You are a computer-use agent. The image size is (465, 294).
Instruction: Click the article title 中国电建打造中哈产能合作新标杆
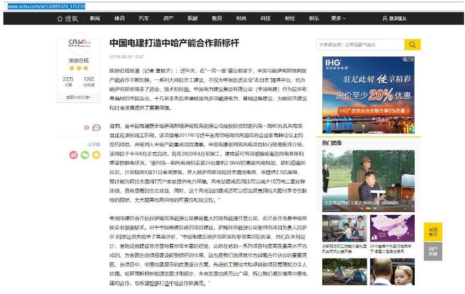point(175,43)
